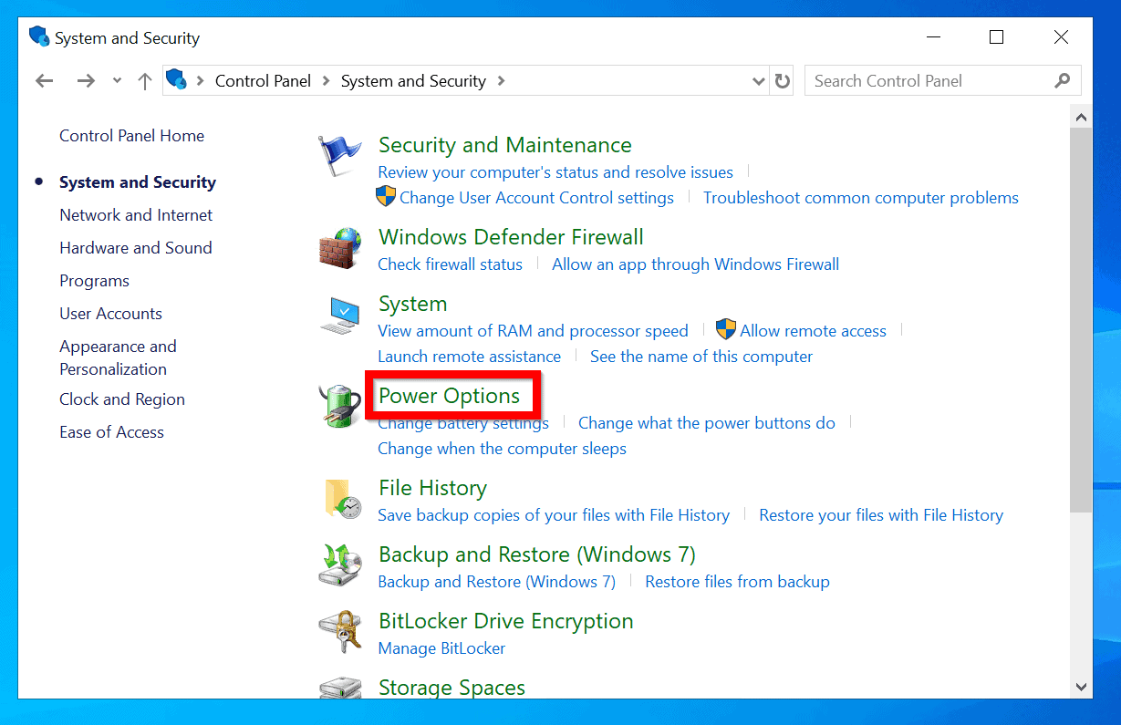Open recent locations dropdown arrow
The height and width of the screenshot is (725, 1121).
pyautogui.click(x=117, y=81)
